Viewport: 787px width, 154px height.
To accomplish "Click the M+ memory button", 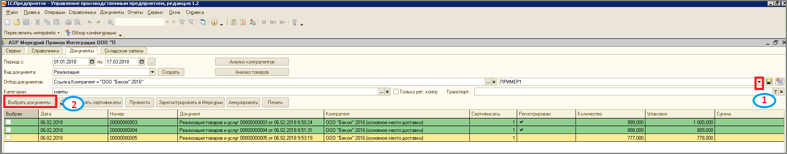I will pos(273,22).
